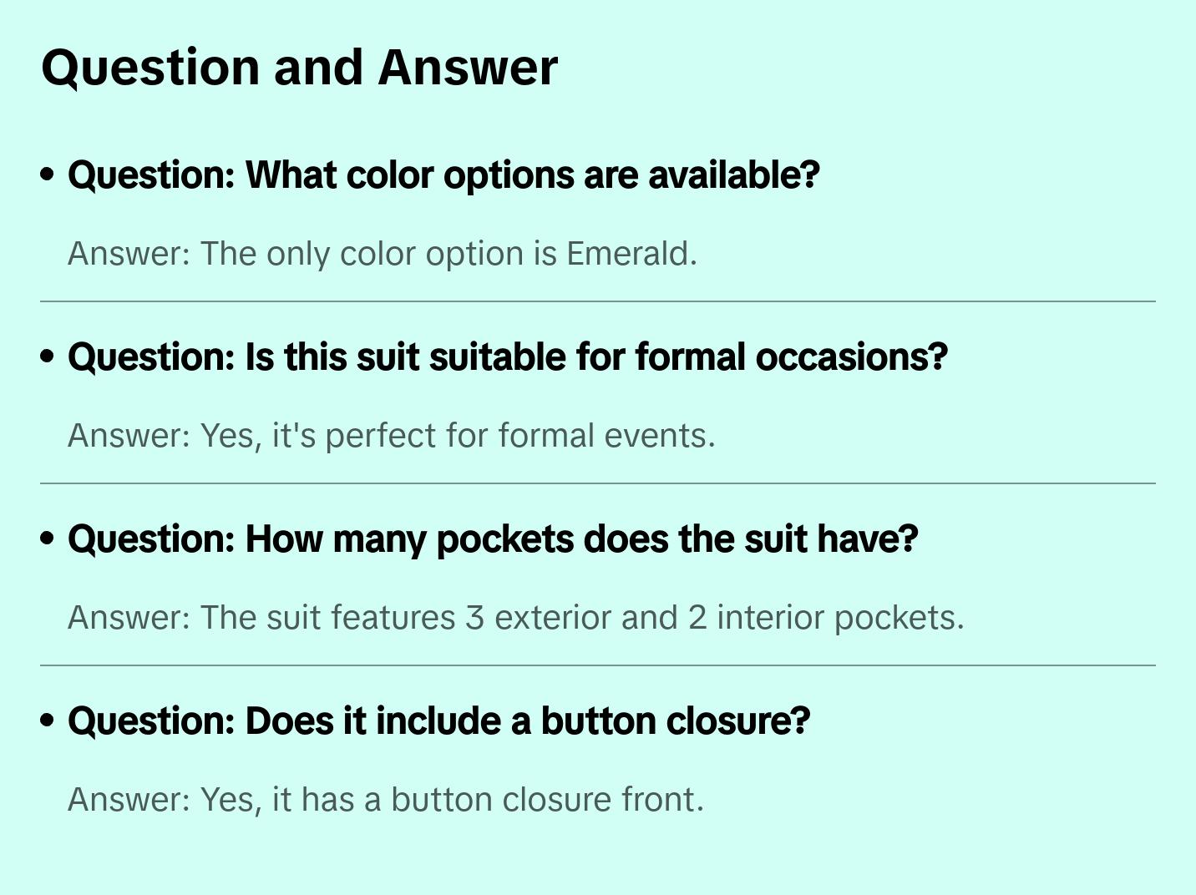Open the button closure question
Viewport: 1196px width, 895px height.
point(438,721)
